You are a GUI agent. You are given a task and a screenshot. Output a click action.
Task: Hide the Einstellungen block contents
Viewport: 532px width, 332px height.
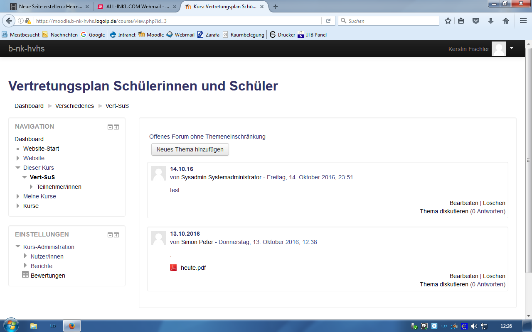point(110,235)
